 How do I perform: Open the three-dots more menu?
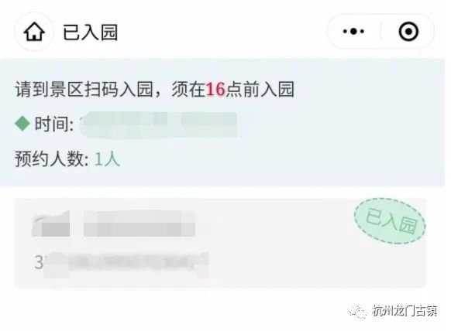tap(353, 31)
